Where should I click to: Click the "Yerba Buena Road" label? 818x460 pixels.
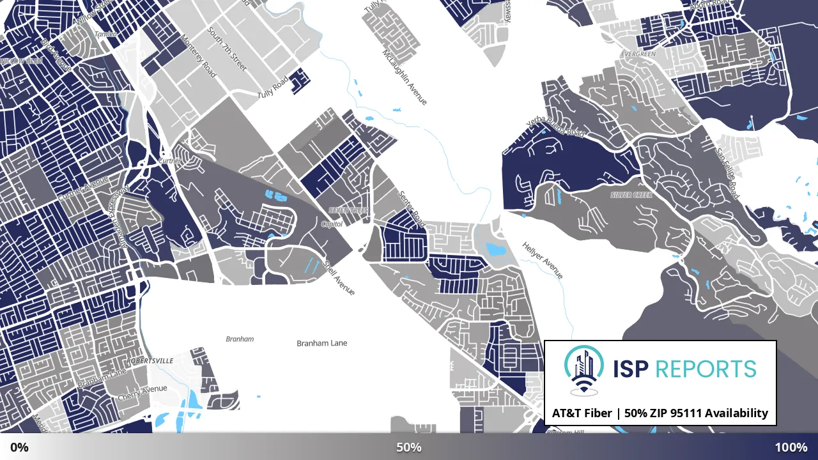coord(555,128)
